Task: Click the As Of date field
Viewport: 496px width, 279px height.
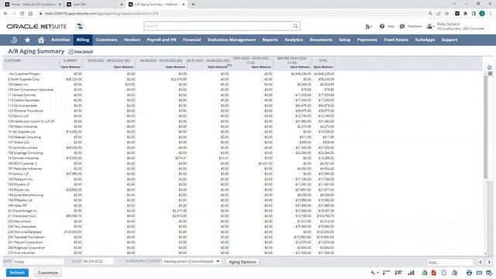Action: pyautogui.click(x=98, y=261)
